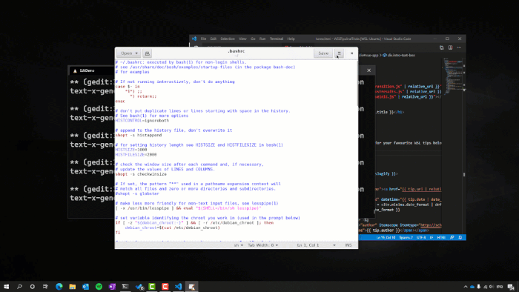
Task: Open the gedit hamburger menu
Action: [340, 53]
